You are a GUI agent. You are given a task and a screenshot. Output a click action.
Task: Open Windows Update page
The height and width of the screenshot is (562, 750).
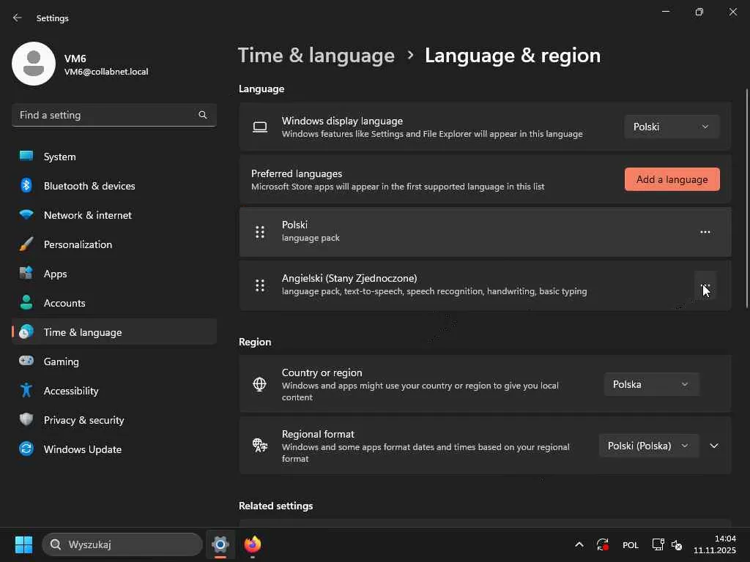click(114, 449)
